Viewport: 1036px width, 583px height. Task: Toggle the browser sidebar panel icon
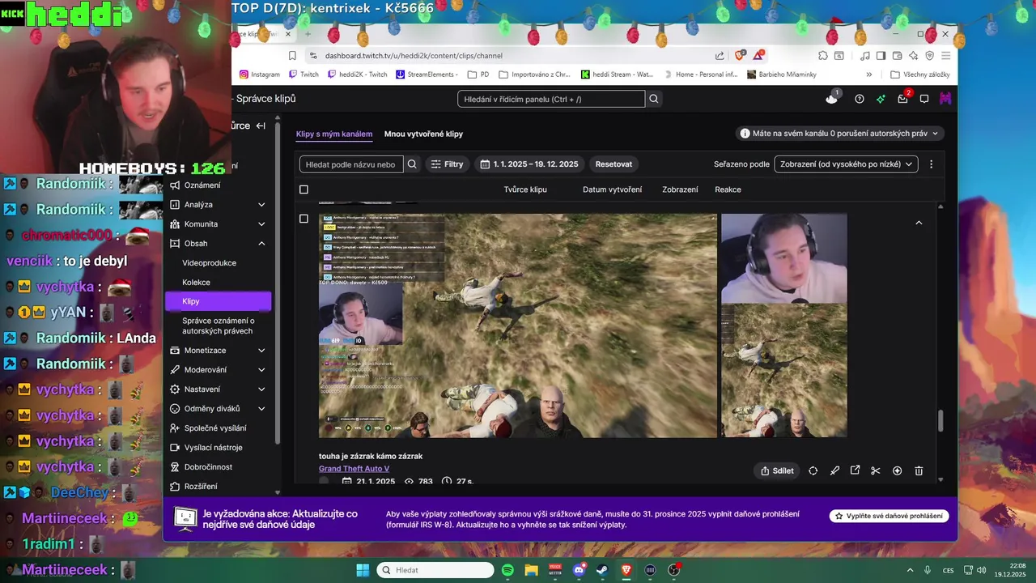click(x=881, y=55)
